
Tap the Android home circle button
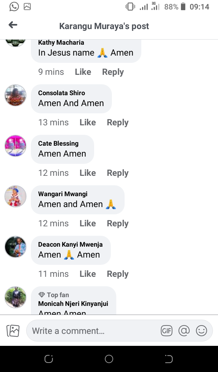pos(109,359)
